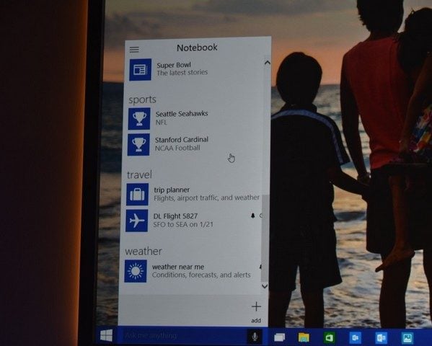432x346 pixels.
Task: Toggle the bell alert for DL Flight 5827
Action: 252,216
